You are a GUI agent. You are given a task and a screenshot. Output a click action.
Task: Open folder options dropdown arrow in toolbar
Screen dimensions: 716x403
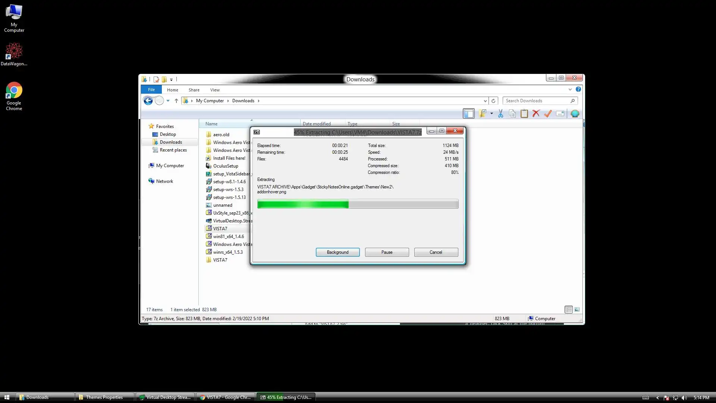click(x=492, y=114)
